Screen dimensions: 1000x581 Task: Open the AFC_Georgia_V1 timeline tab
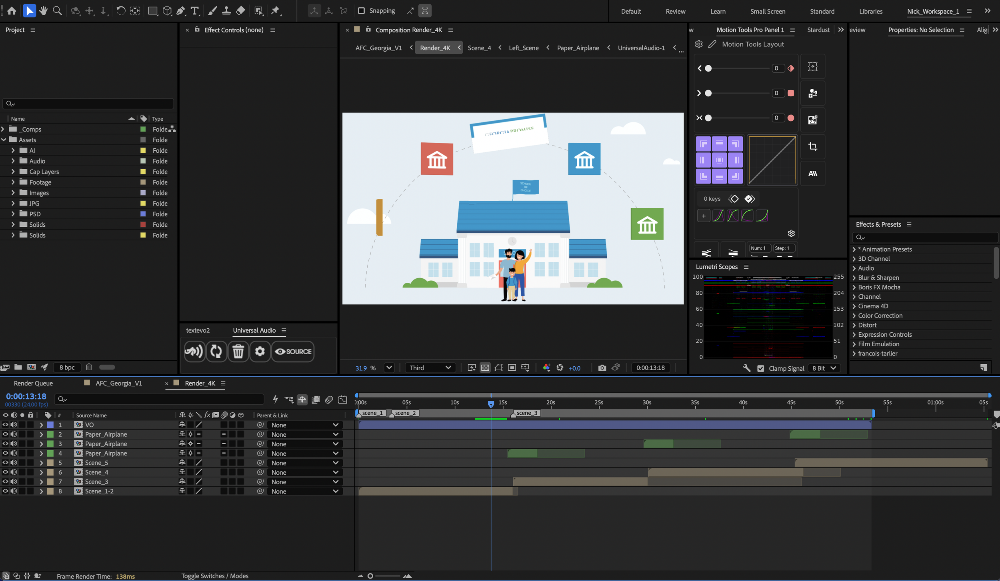[x=118, y=383]
